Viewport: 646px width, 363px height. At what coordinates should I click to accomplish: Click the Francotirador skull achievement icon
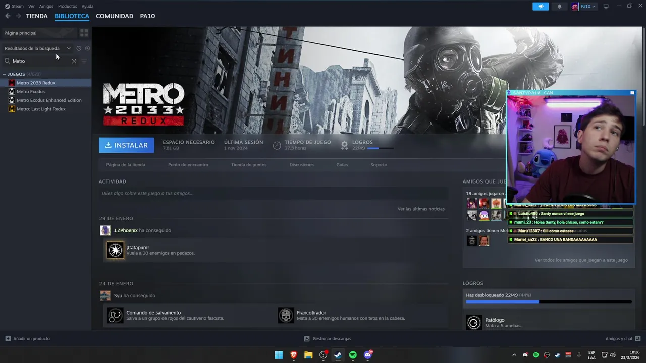286,315
